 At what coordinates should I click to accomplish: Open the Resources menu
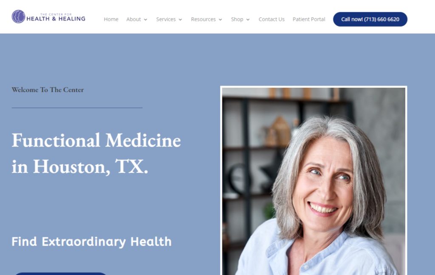(203, 19)
